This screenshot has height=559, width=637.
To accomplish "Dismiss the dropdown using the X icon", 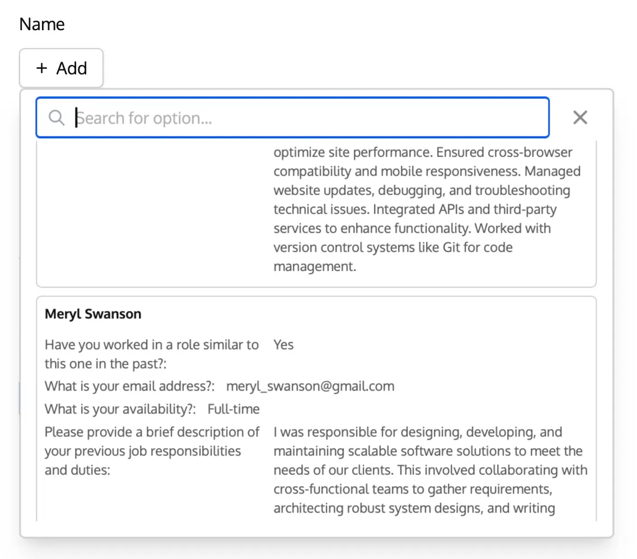I will click(x=580, y=118).
